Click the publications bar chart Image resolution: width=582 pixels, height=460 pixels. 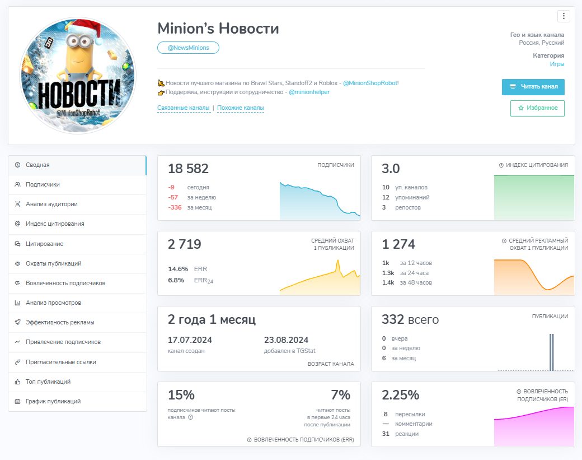click(x=536, y=352)
